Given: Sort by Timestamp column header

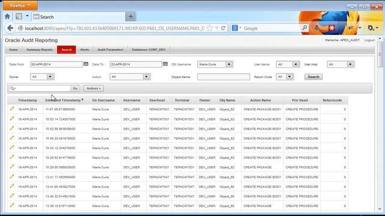Looking at the screenshot, I should tap(28, 100).
